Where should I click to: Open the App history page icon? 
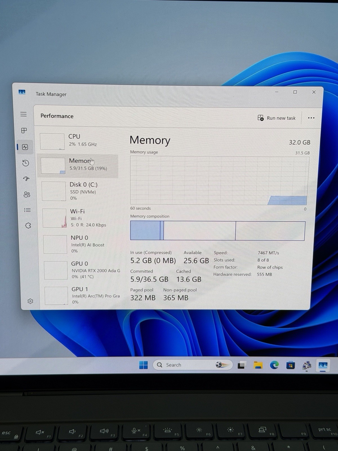26,163
